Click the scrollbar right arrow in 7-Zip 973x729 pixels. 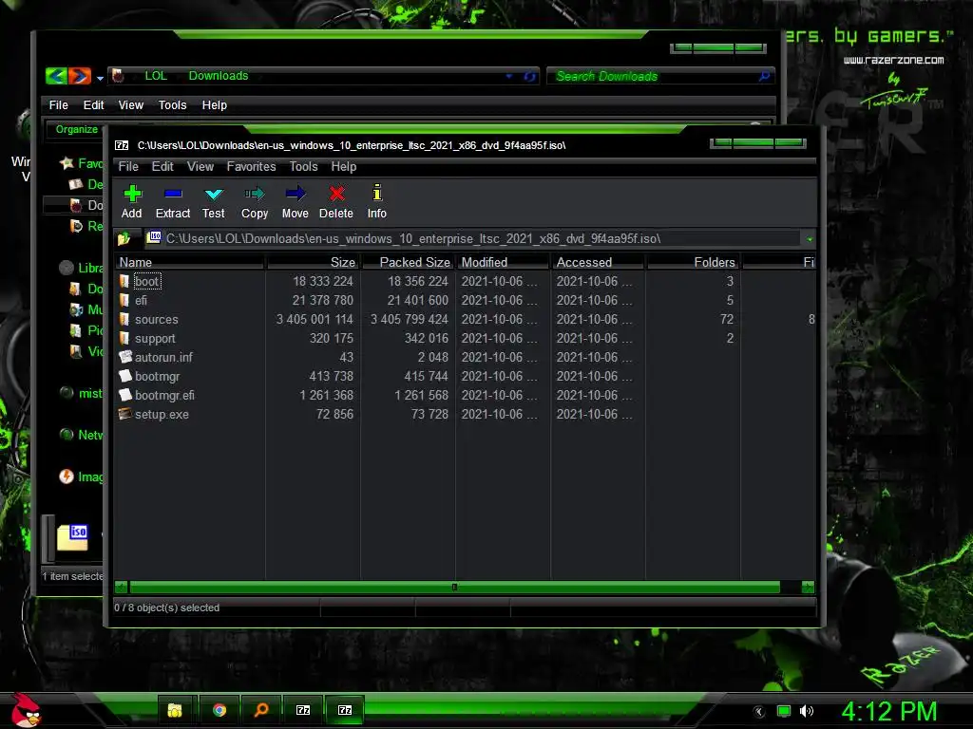point(808,587)
